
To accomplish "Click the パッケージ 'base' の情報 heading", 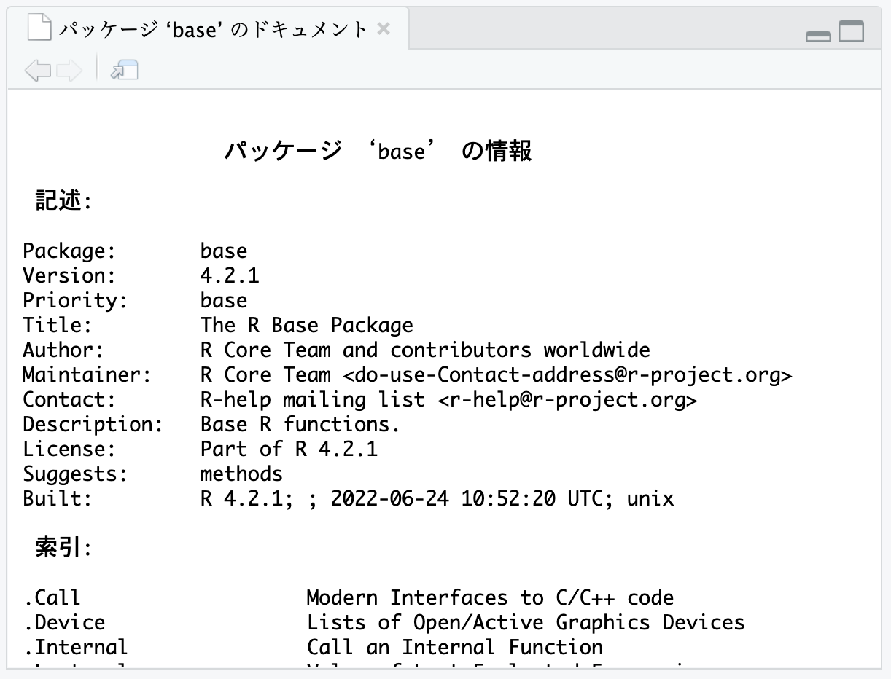I will click(378, 151).
